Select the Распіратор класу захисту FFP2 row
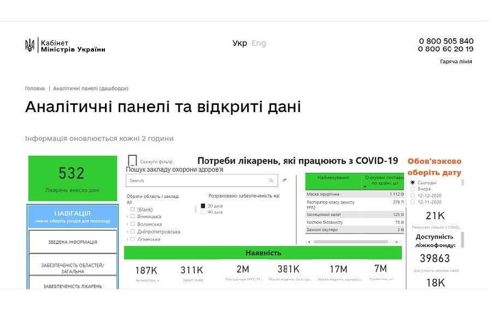 point(355,204)
